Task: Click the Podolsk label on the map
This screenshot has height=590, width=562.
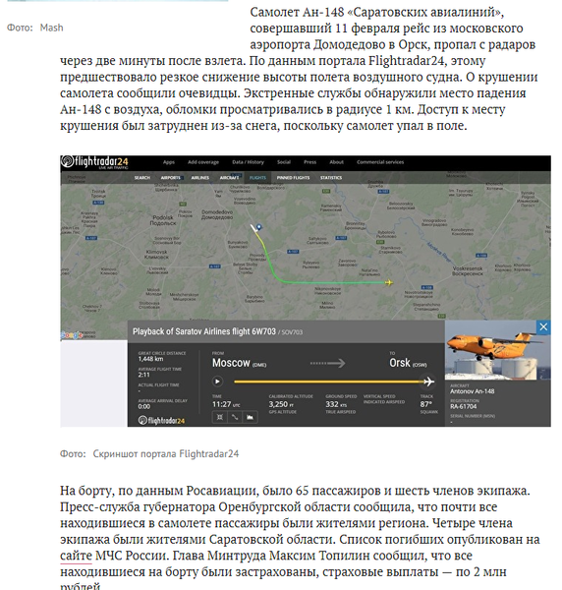Action: 163,220
